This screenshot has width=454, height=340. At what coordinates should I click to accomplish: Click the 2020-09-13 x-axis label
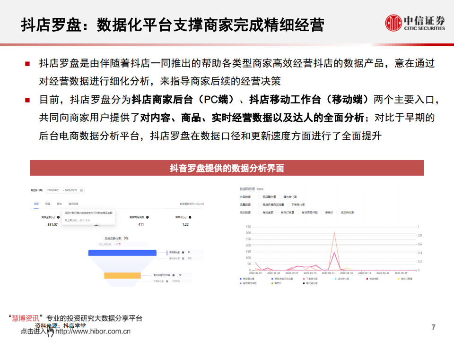[328, 273]
